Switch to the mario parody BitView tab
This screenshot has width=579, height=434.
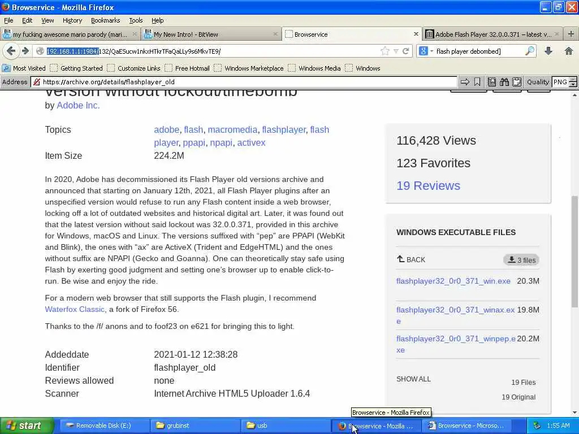click(70, 34)
